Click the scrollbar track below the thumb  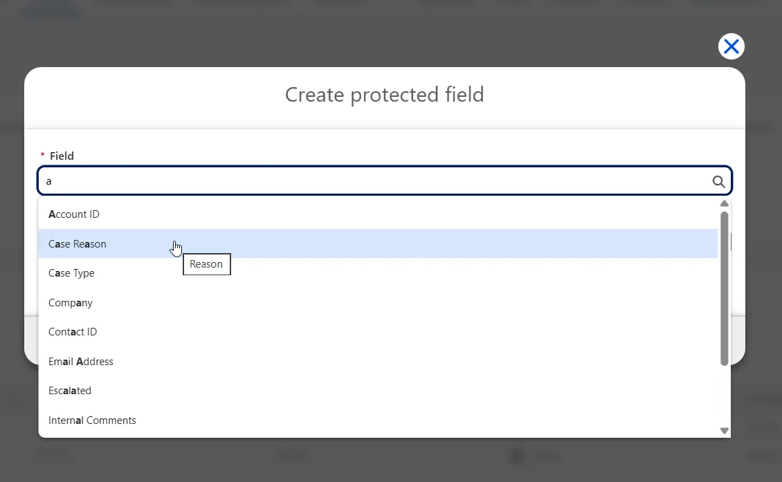coord(724,396)
